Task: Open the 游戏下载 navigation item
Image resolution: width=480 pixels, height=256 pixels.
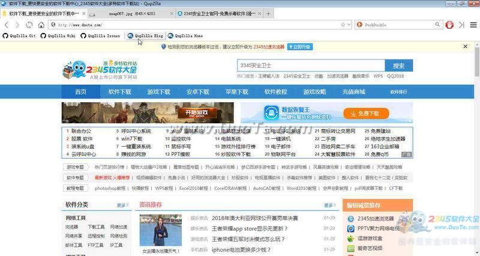Action: click(158, 92)
